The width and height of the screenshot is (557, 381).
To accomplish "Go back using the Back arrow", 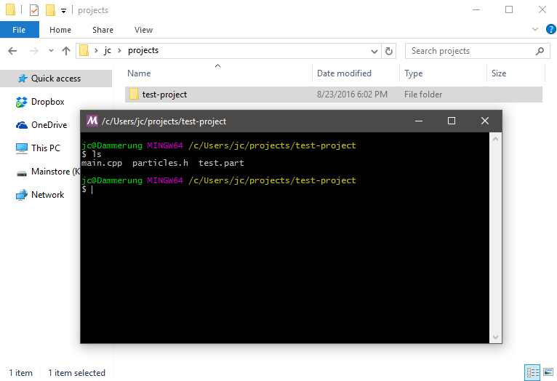I will 12,51.
